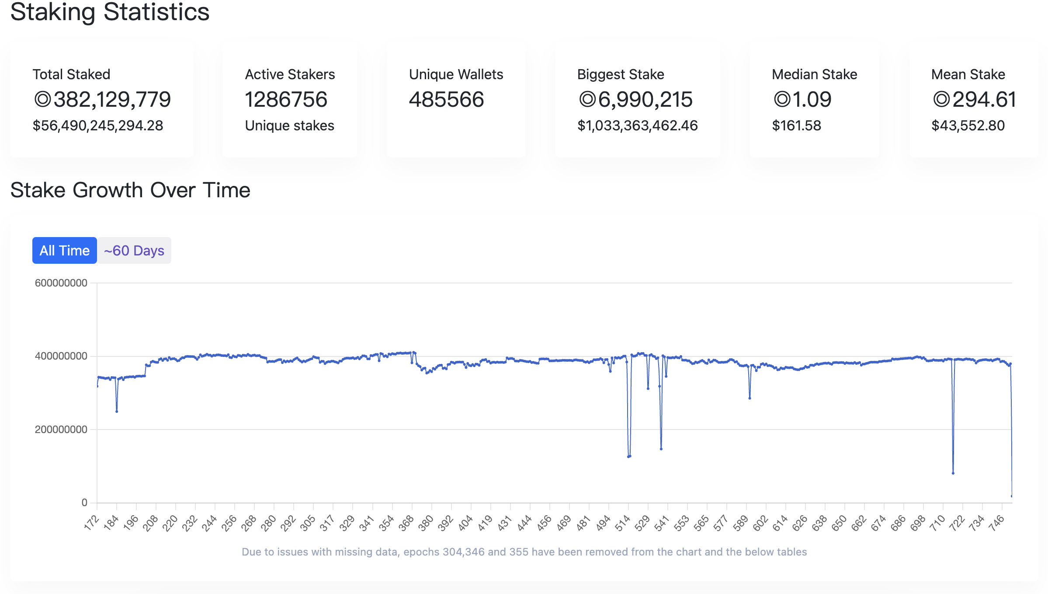Screen dimensions: 1048x594
Task: Select the ~60 Days range toggle
Action: (134, 251)
